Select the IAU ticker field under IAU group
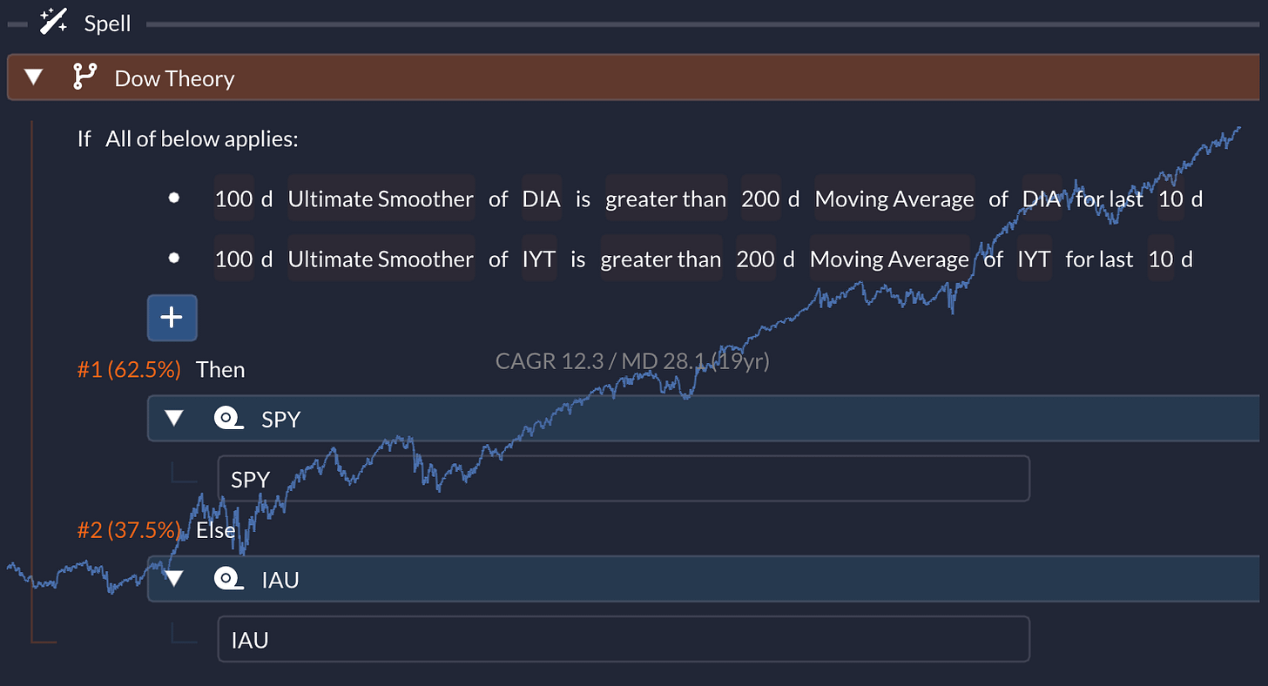 (x=624, y=639)
